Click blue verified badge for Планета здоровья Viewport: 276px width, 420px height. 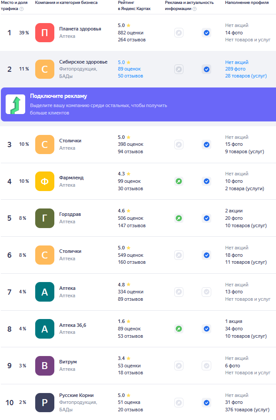pyautogui.click(x=206, y=33)
